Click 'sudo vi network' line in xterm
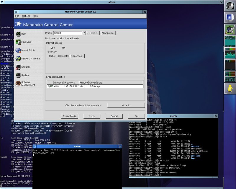This screenshot has height=189, width=236. coord(168,172)
